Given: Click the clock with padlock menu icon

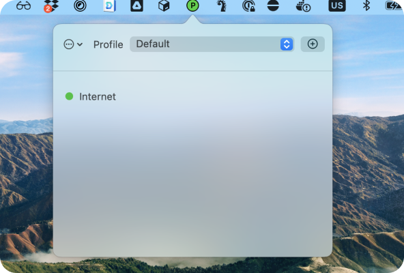Looking at the screenshot, I should [x=249, y=5].
